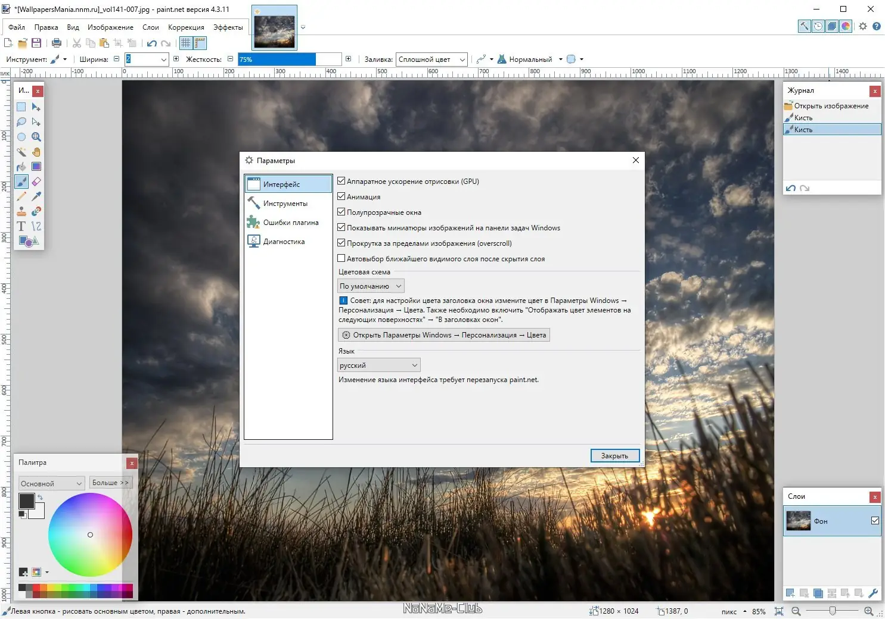Select the Move Selected Pixels tool
The image size is (885, 619).
coord(36,107)
